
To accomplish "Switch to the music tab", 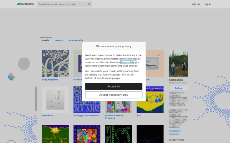I will (46, 40).
